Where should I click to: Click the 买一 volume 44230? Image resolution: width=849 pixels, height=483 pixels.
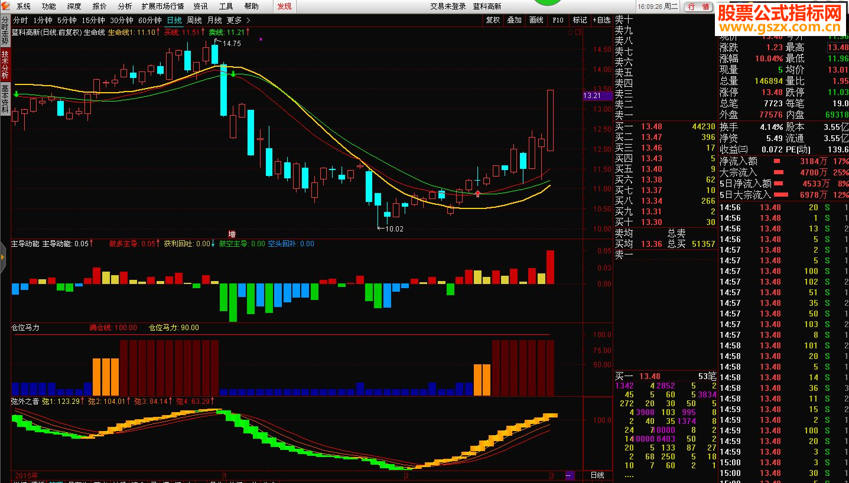[704, 126]
